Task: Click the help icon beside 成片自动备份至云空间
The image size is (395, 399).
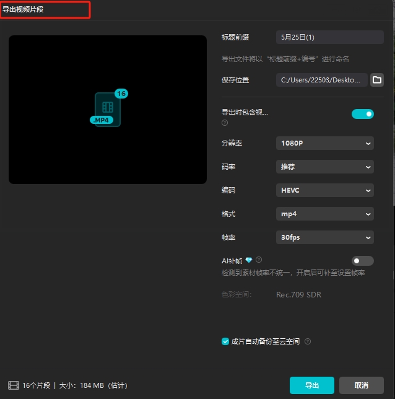Action: (308, 341)
